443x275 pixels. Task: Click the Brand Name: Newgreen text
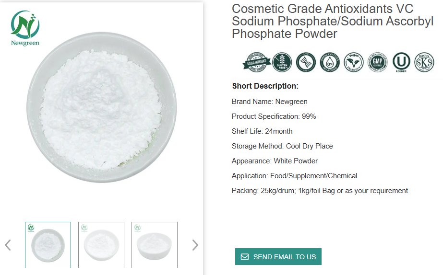270,102
